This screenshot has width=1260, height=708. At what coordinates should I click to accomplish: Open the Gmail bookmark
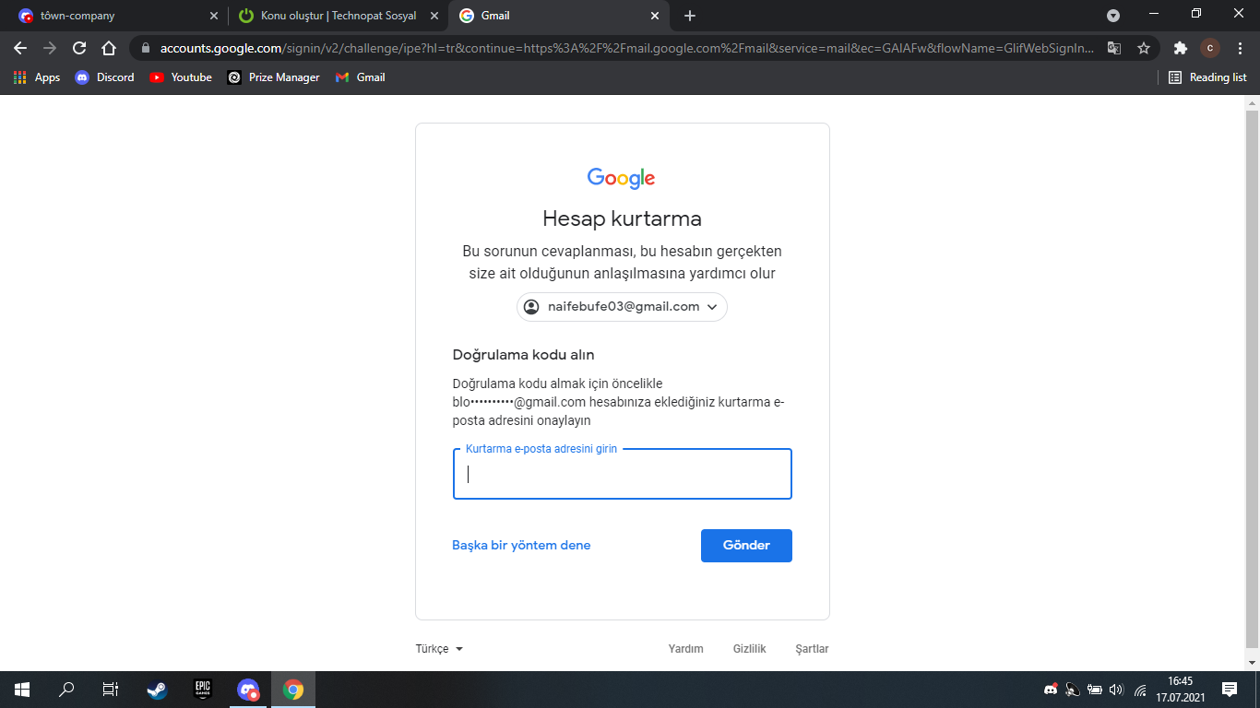tap(361, 77)
